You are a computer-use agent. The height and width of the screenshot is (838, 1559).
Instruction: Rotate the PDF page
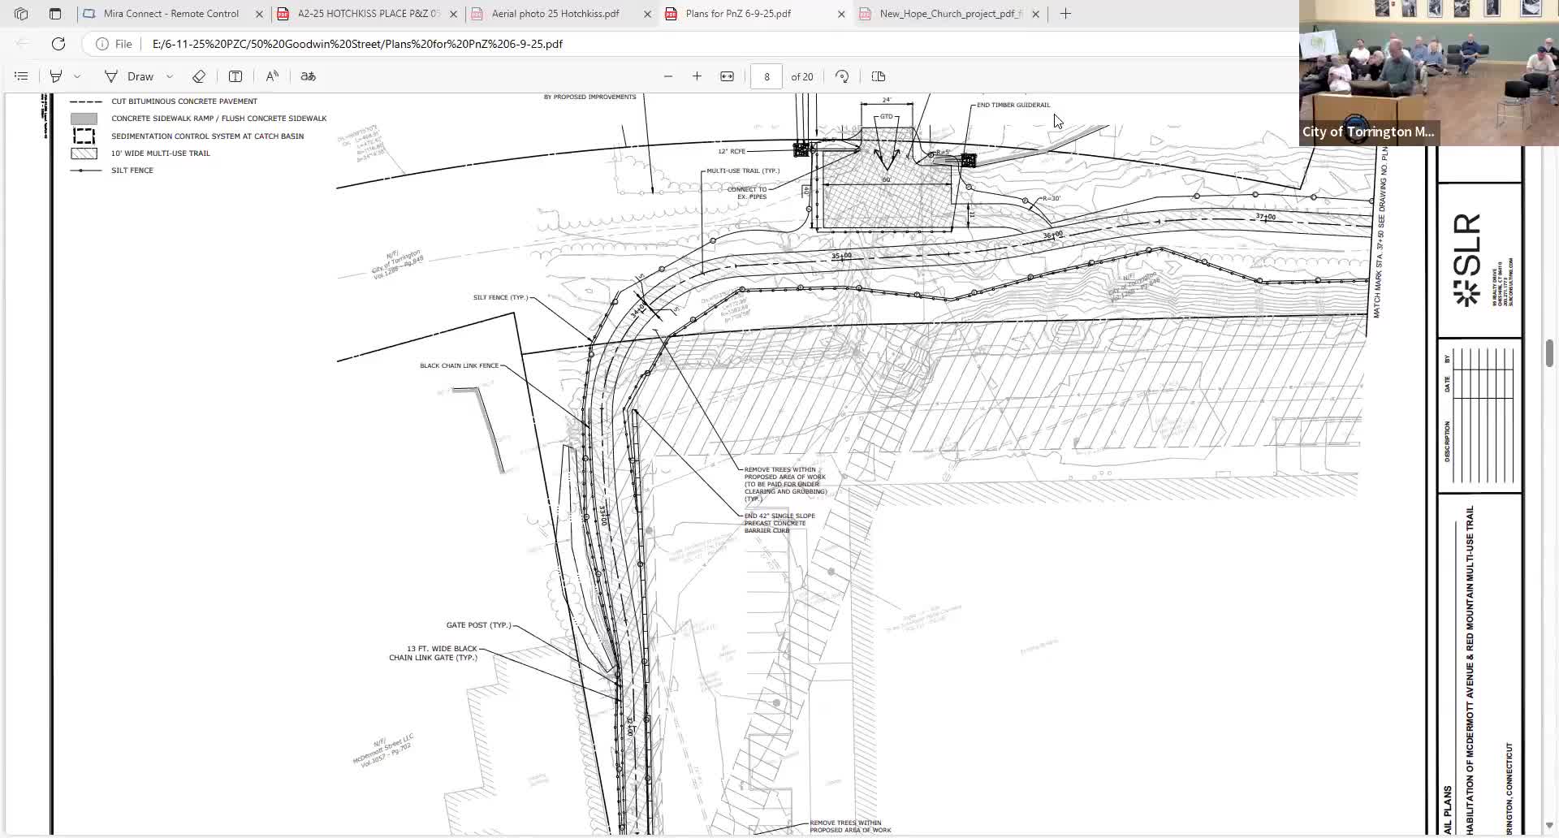coord(842,76)
